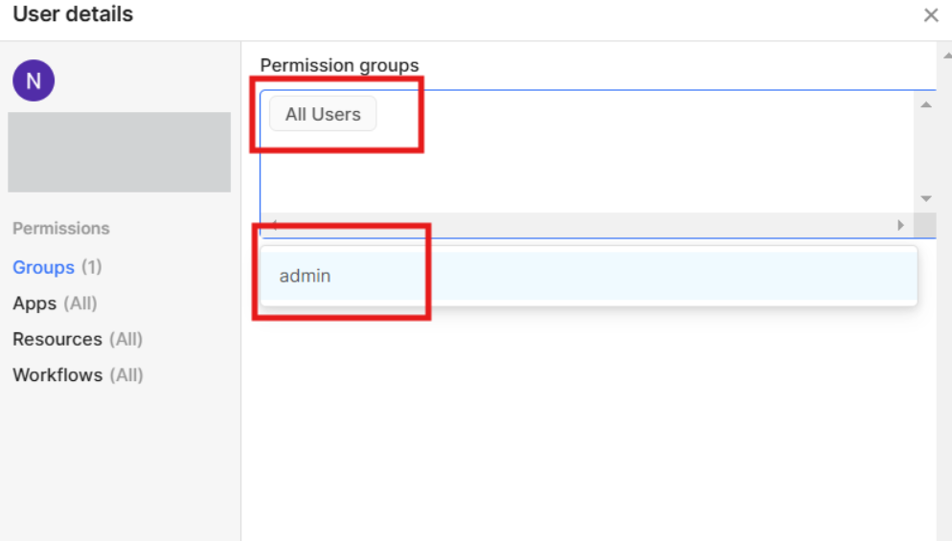This screenshot has width=952, height=541.
Task: Click the up arrow in the groups box scrollbar
Action: coord(926,105)
